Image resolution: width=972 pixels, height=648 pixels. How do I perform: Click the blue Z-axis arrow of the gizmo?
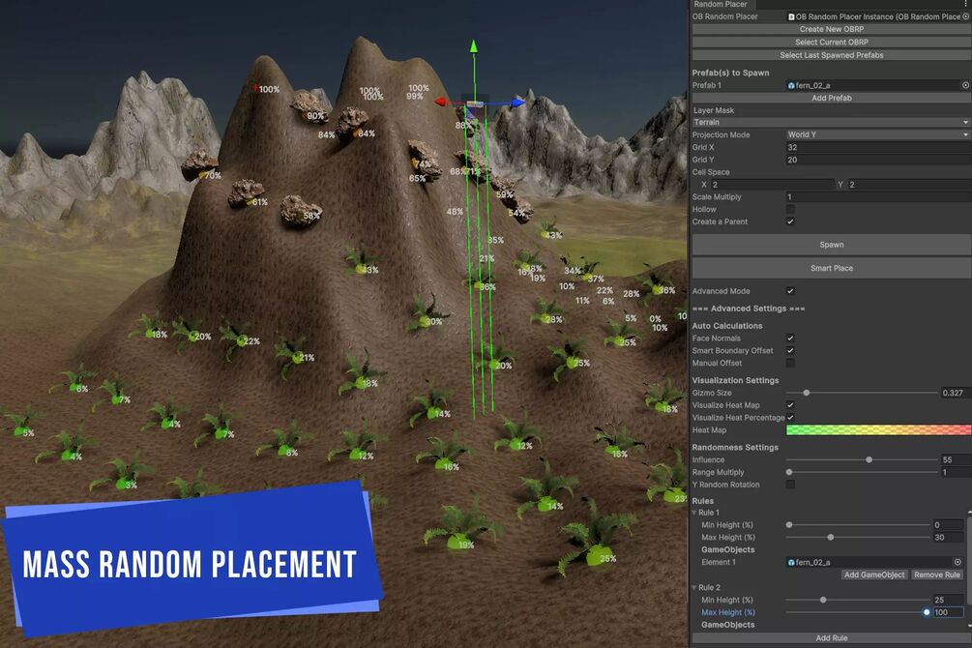(518, 103)
